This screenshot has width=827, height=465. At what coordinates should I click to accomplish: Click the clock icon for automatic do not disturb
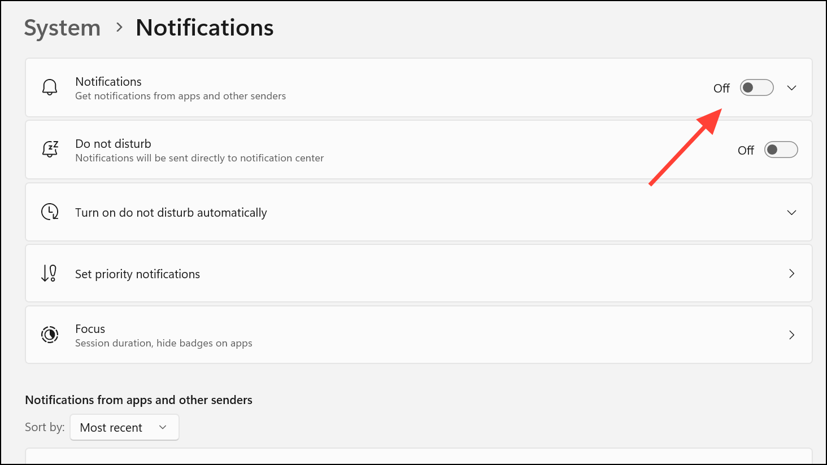point(50,212)
